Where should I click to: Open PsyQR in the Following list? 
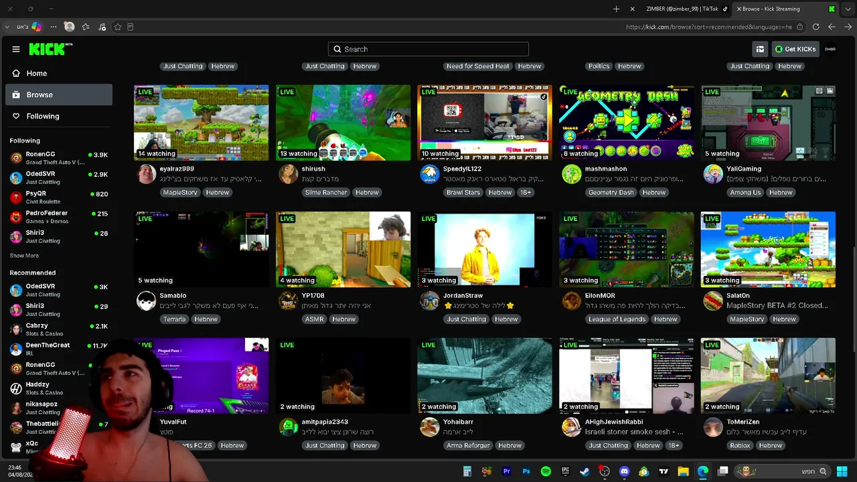[x=59, y=197]
